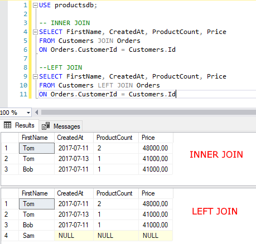The image size is (256, 244).
Task: Collapse the LEFT JOIN SELECT statement on line 9
Action: click(x=35, y=76)
